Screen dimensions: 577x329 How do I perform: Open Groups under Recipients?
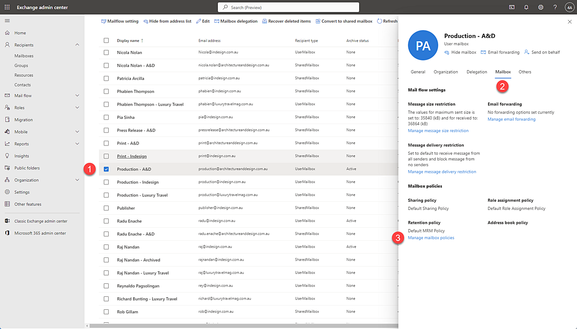[x=21, y=65]
